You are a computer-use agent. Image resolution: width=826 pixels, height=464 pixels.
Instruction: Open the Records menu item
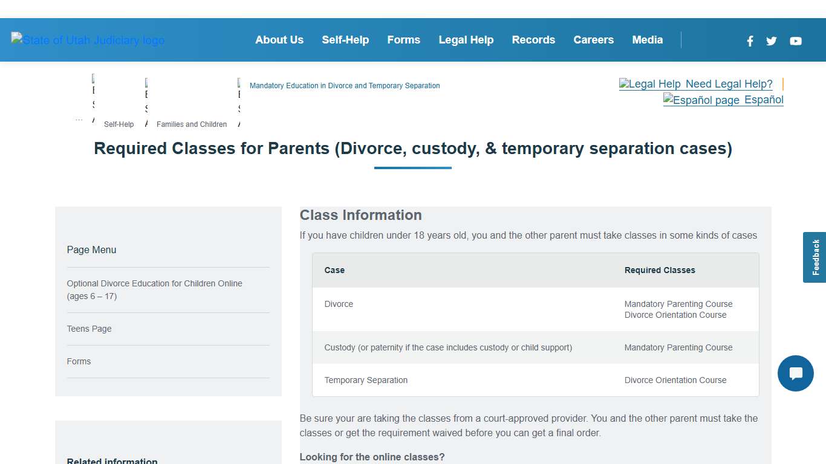point(533,40)
